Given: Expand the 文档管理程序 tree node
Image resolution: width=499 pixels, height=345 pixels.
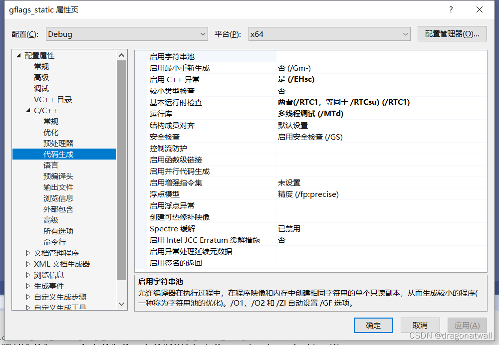Looking at the screenshot, I should click(28, 253).
